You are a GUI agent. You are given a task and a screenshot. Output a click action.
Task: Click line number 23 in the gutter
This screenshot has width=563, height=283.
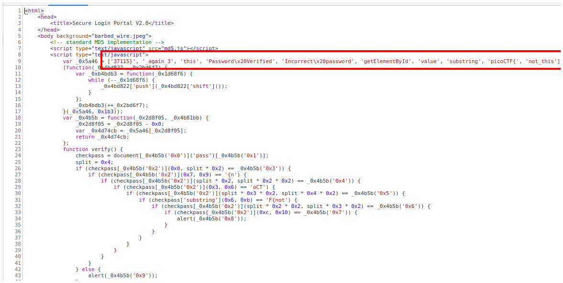click(18, 149)
